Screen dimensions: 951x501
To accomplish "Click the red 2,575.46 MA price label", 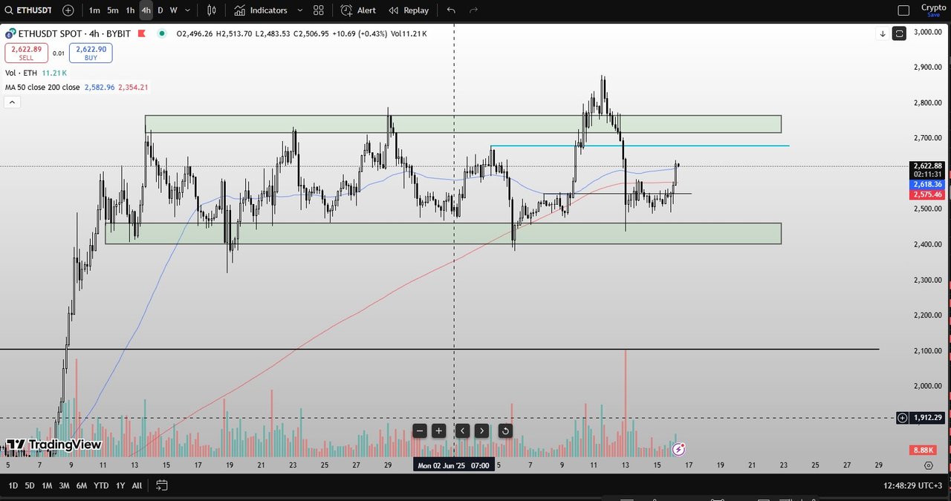I will click(x=928, y=194).
